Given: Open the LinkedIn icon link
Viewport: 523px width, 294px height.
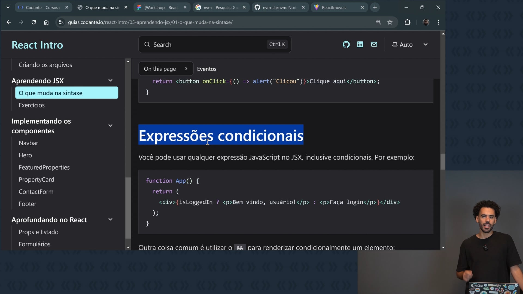Looking at the screenshot, I should tap(360, 44).
